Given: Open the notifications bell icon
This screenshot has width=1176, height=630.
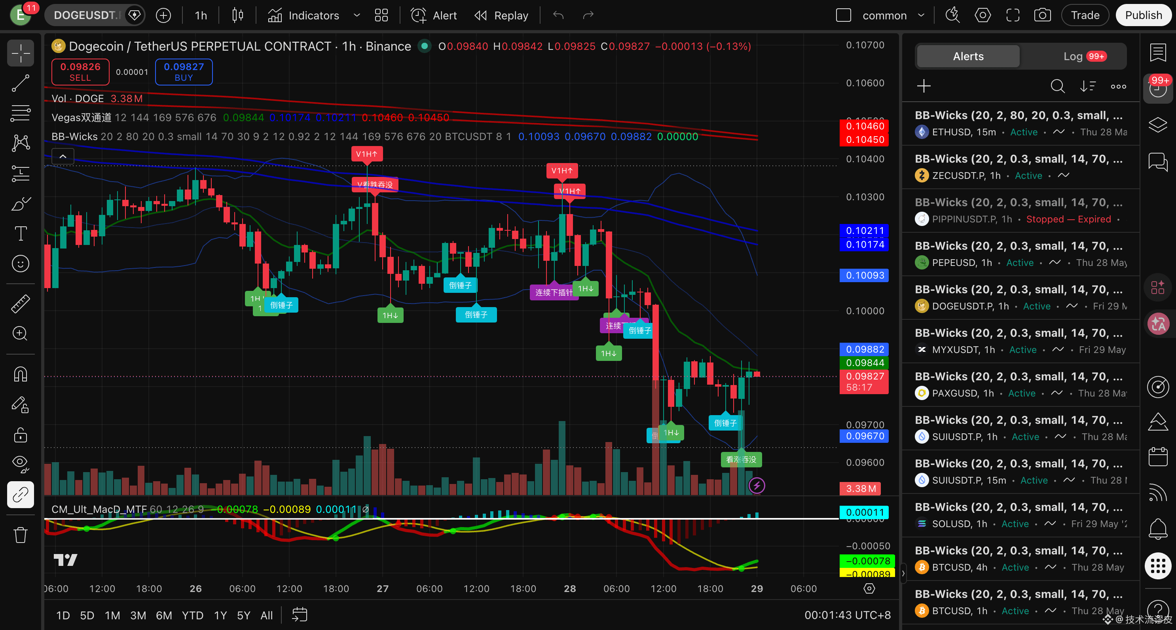Looking at the screenshot, I should pos(1158,529).
